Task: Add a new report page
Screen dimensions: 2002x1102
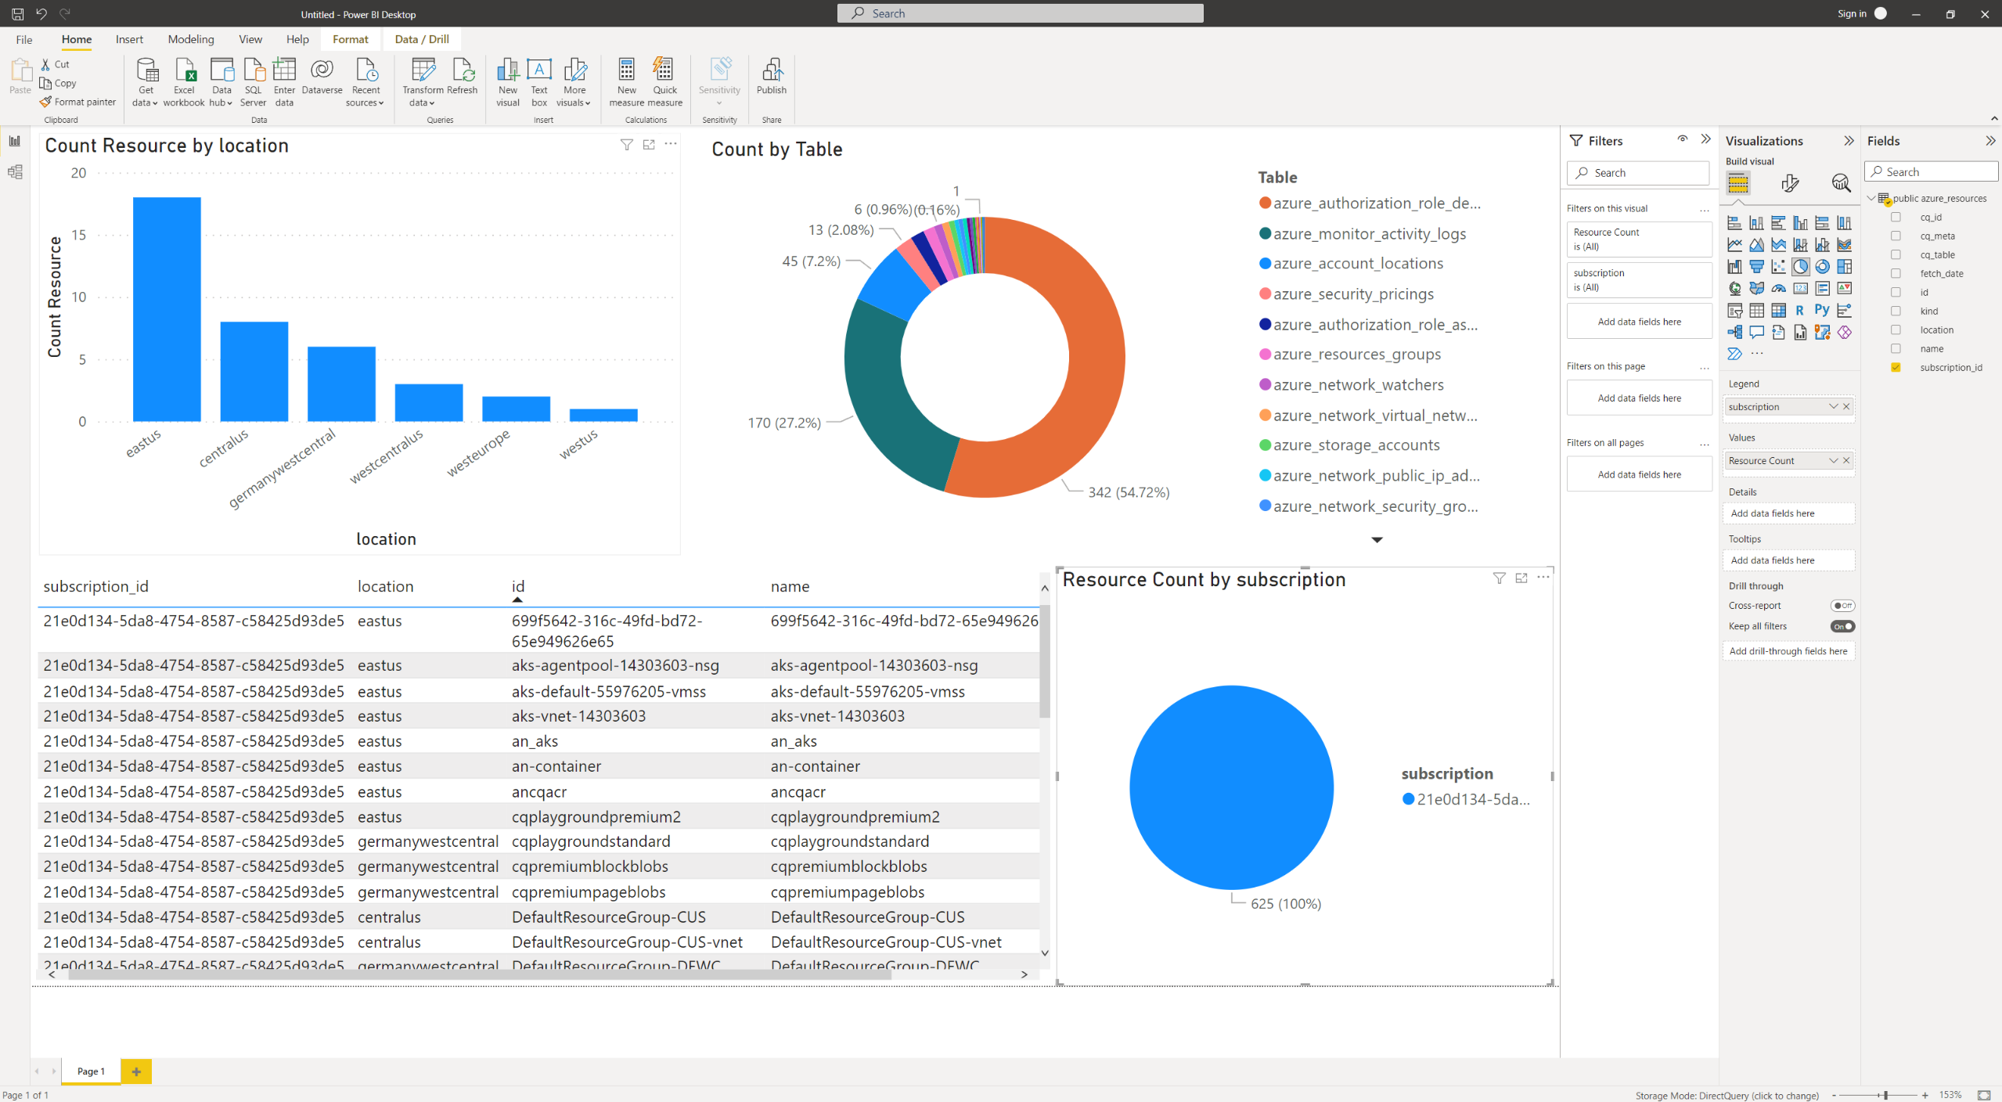Action: pos(136,1071)
